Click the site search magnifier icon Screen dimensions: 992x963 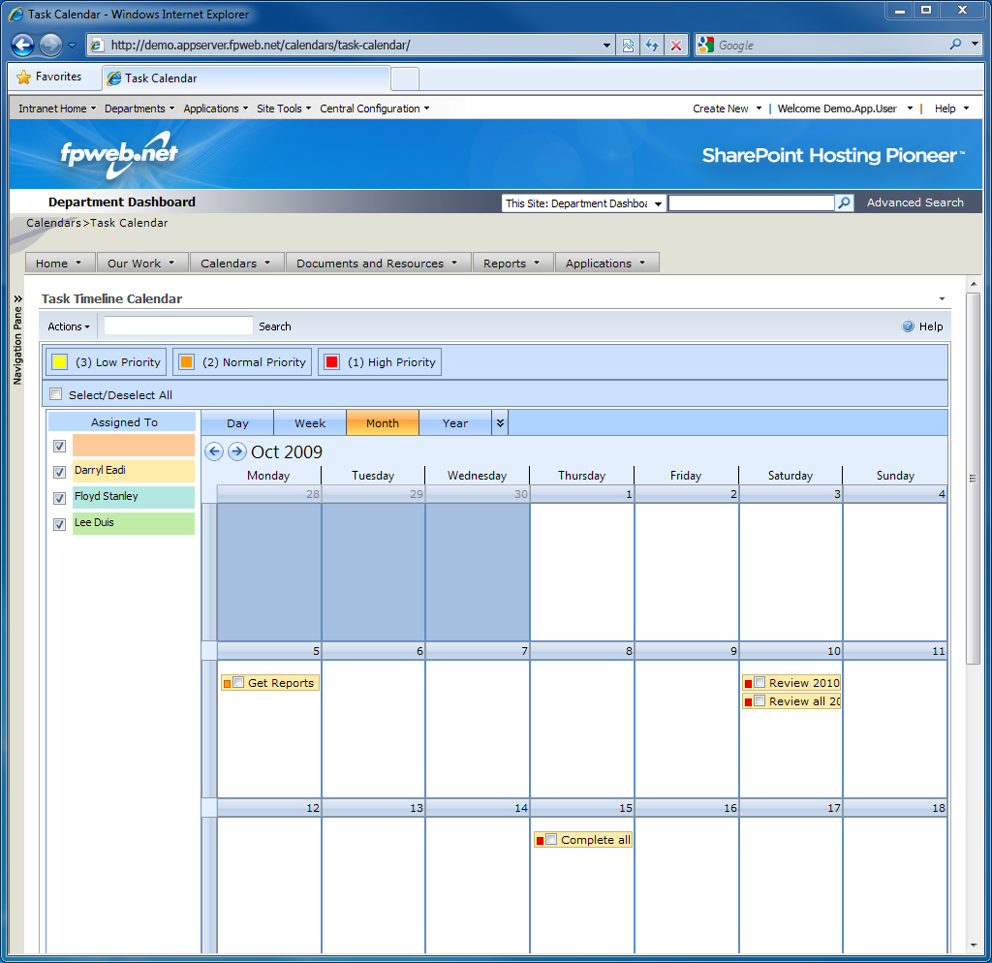(x=844, y=202)
